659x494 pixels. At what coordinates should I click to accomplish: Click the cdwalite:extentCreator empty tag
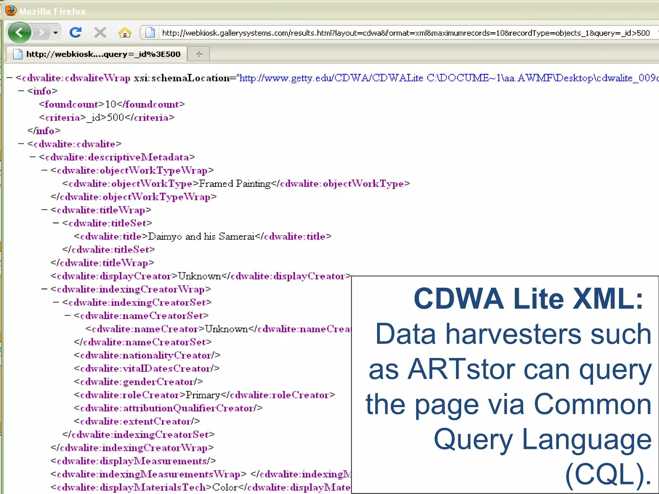point(137,421)
